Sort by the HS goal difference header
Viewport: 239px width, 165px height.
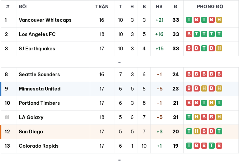click(159, 6)
